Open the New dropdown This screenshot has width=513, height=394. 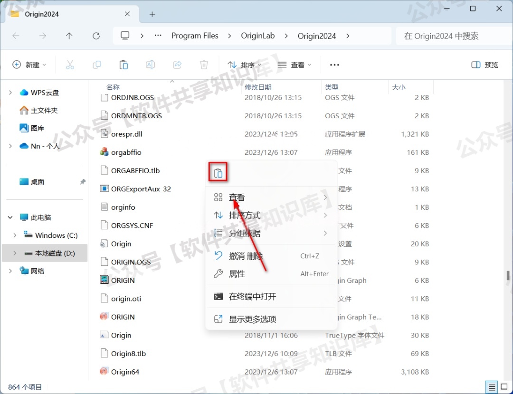click(29, 65)
